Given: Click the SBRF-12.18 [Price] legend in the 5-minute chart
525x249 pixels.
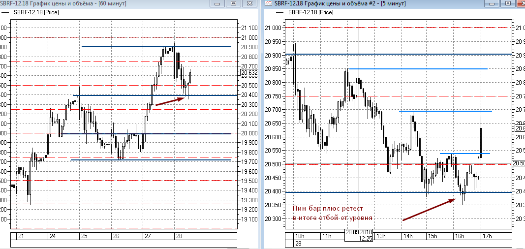Looking at the screenshot, I should [x=310, y=12].
